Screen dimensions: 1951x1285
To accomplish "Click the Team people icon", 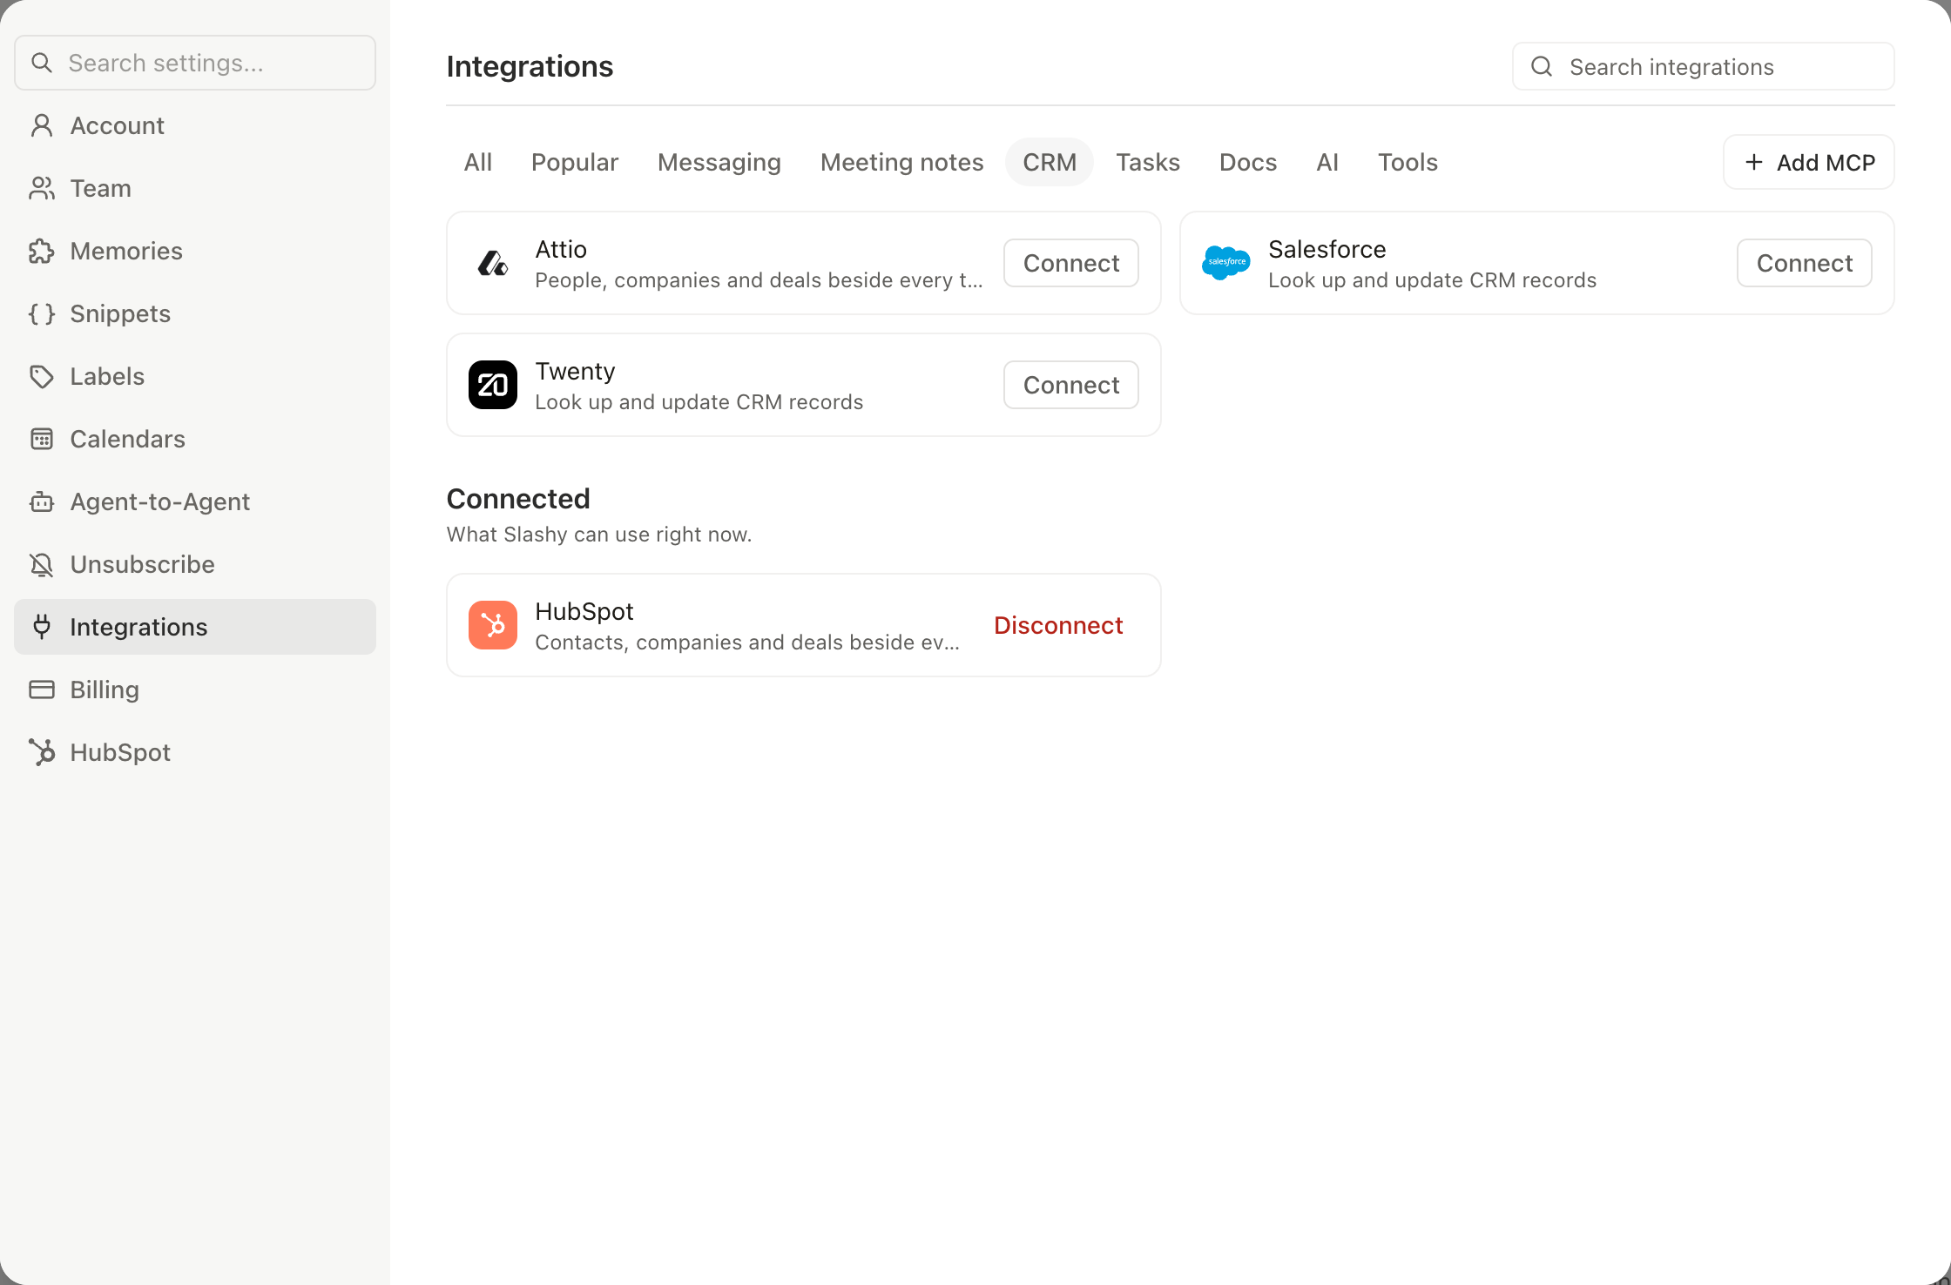I will tap(42, 188).
